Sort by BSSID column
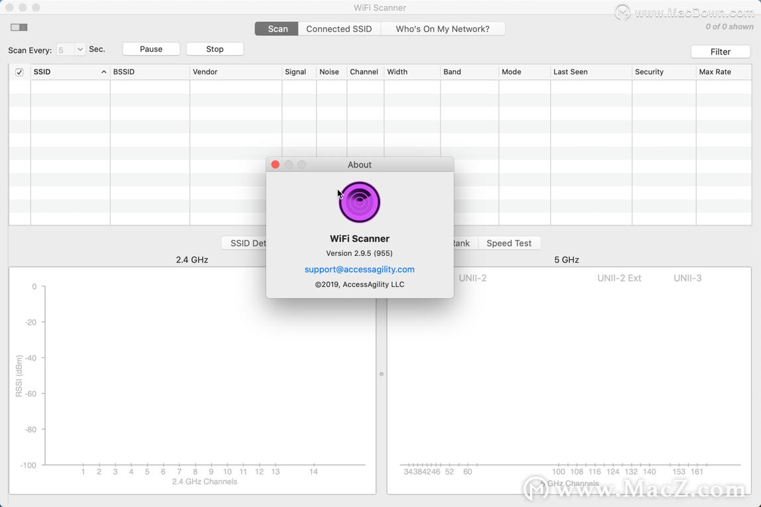Viewport: 761px width, 507px height. point(150,72)
